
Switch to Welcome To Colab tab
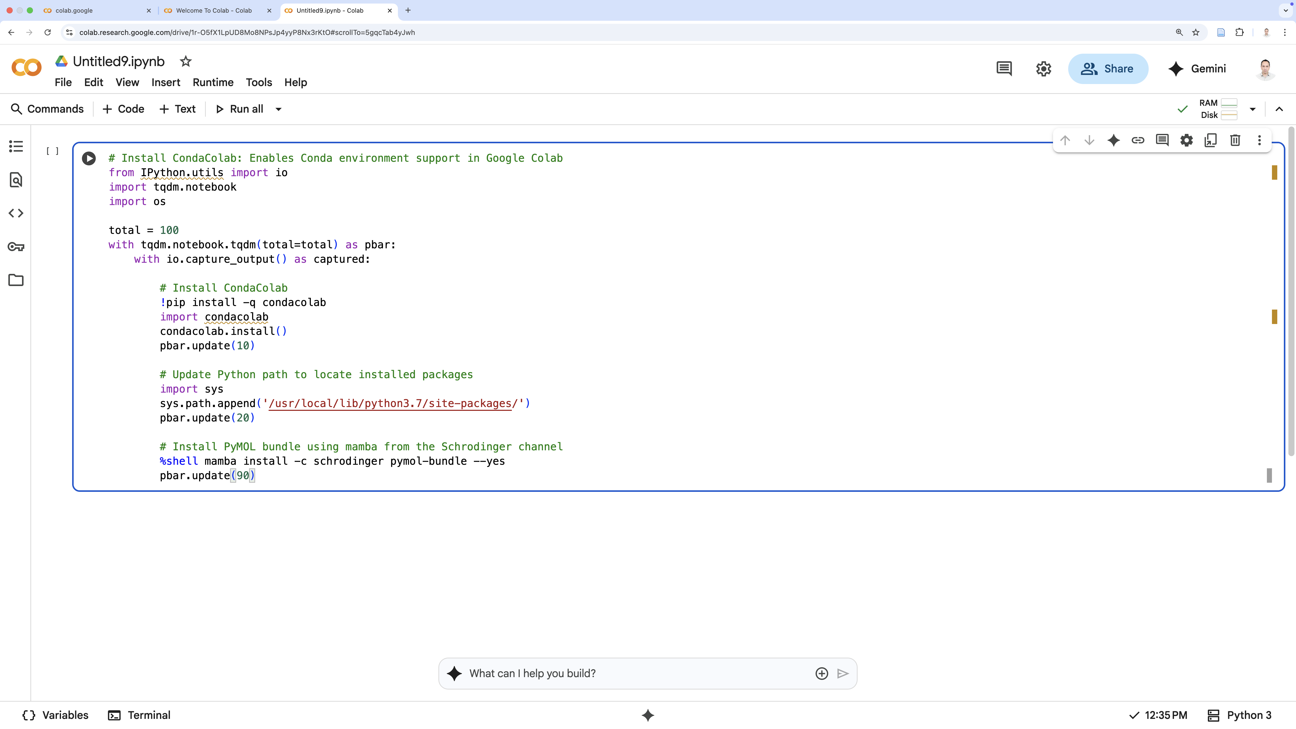coord(214,11)
